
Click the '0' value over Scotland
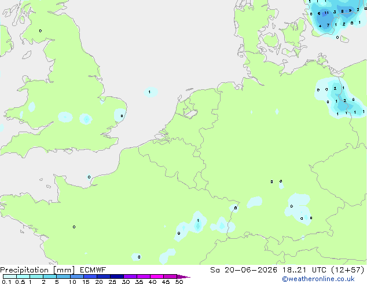coord(41,31)
